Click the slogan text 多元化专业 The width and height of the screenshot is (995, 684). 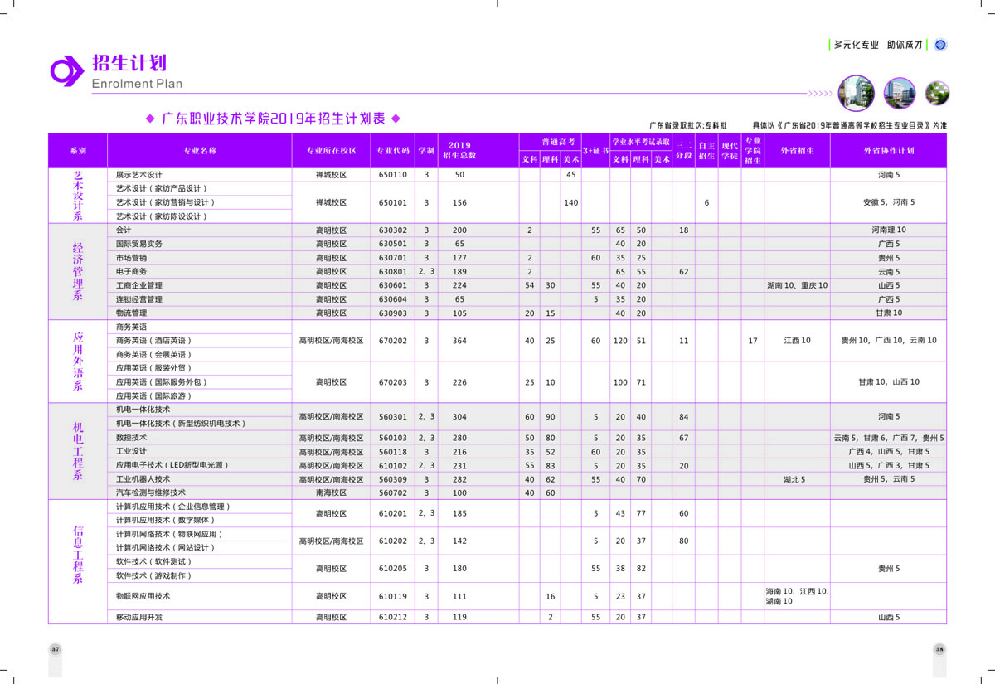(x=856, y=45)
